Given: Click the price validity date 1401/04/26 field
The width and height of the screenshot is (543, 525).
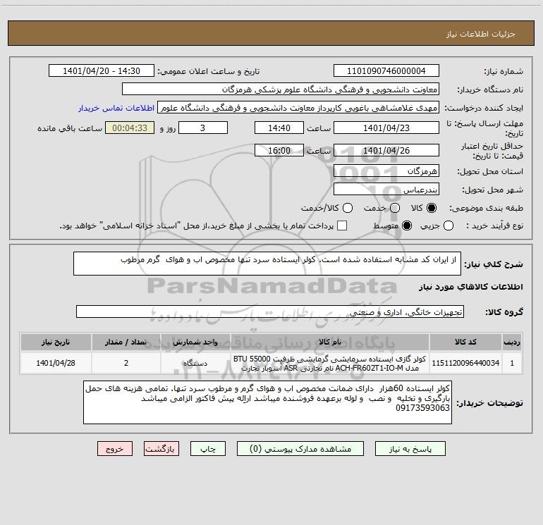Looking at the screenshot, I should click(x=386, y=150).
